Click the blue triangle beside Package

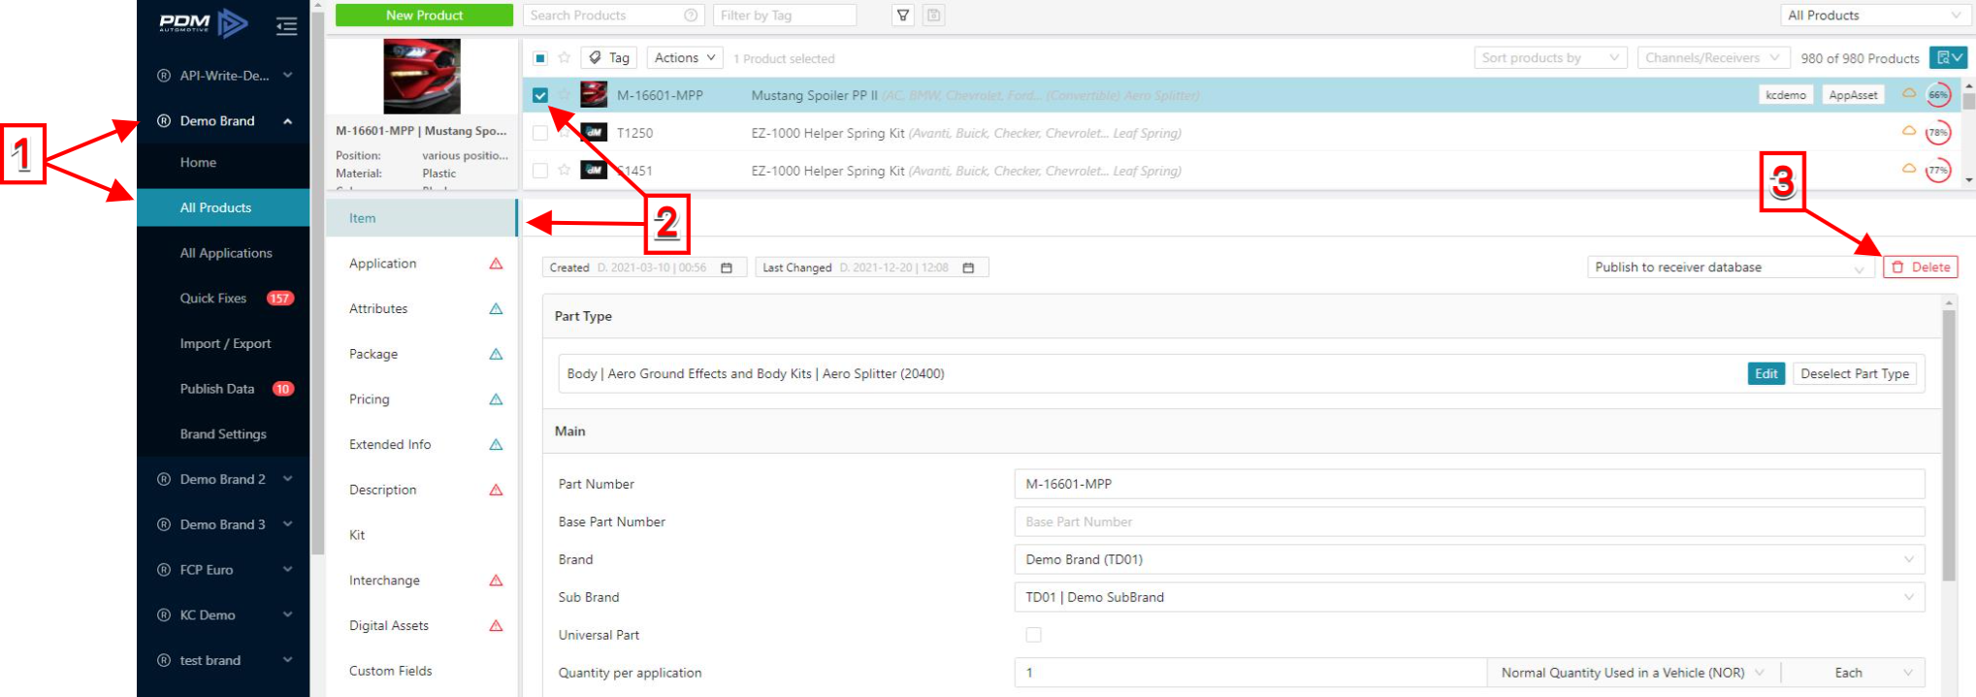496,354
